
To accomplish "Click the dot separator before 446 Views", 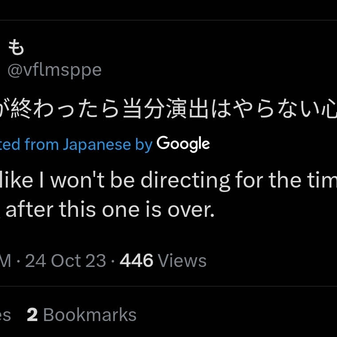I will (x=113, y=261).
